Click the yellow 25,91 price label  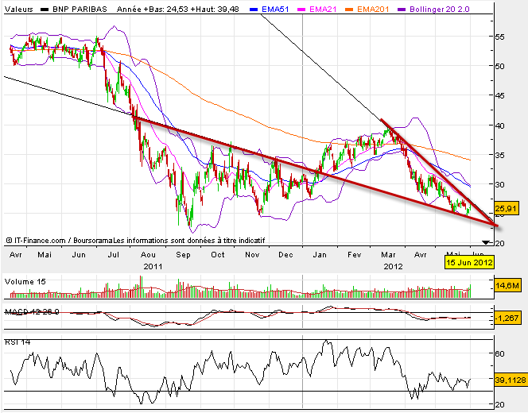click(x=507, y=209)
